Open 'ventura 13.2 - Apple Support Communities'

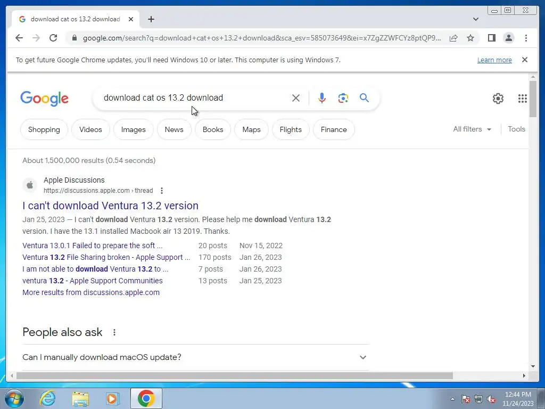coord(93,281)
